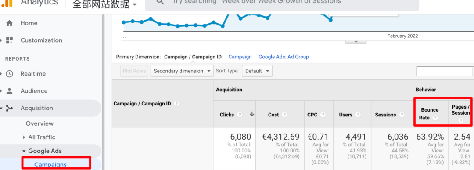This screenshot has width=474, height=170.
Task: Click the Clicks column sort arrow
Action: tap(252, 114)
